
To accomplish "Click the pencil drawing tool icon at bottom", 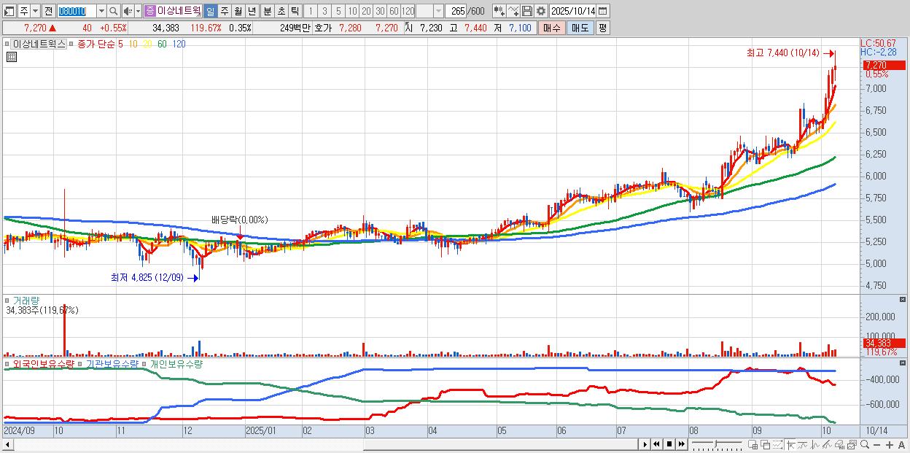I will point(828,444).
